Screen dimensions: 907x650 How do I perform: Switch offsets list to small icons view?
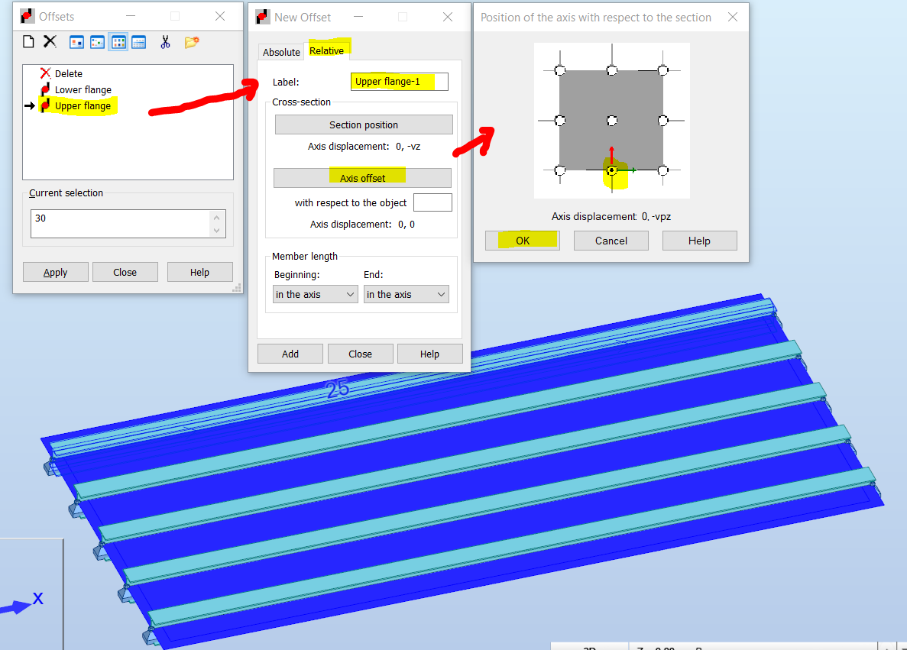click(97, 41)
